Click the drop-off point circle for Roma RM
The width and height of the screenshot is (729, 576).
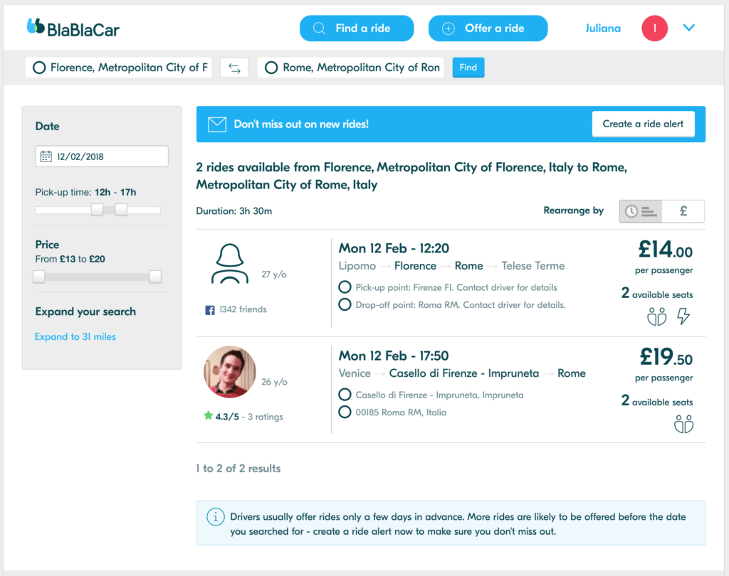[x=345, y=305]
